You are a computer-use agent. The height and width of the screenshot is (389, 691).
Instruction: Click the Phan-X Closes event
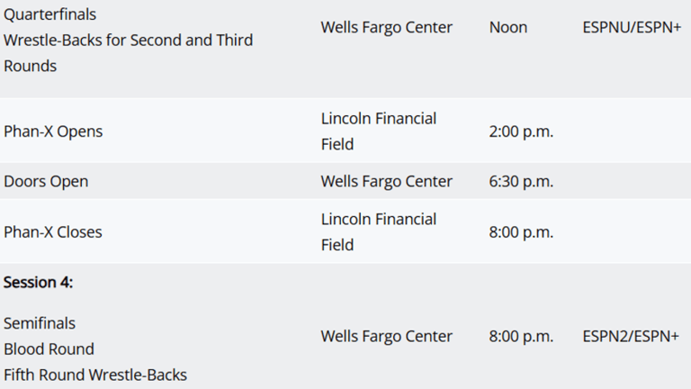pyautogui.click(x=53, y=231)
